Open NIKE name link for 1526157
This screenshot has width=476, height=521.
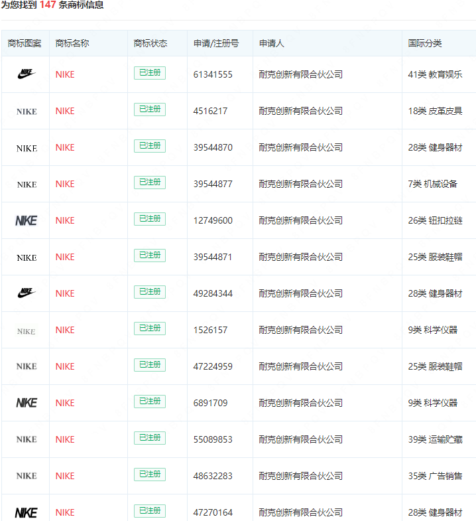pos(65,330)
